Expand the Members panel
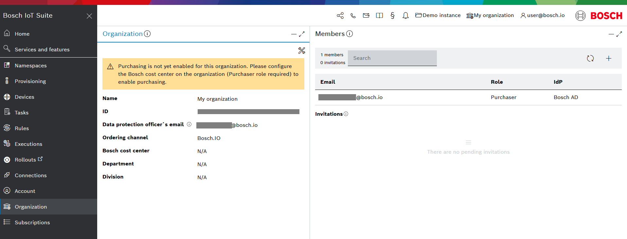This screenshot has height=239, width=627. (x=619, y=34)
